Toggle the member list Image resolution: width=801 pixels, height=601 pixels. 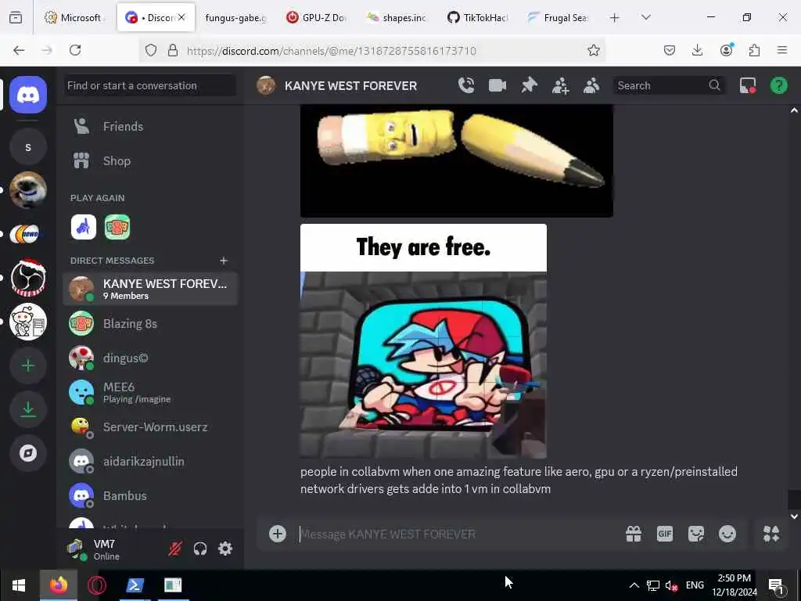[591, 85]
